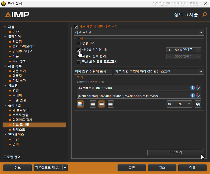Click 바탕 화면 상단에 표시 button
The width and height of the screenshot is (210, 174).
pos(93,72)
